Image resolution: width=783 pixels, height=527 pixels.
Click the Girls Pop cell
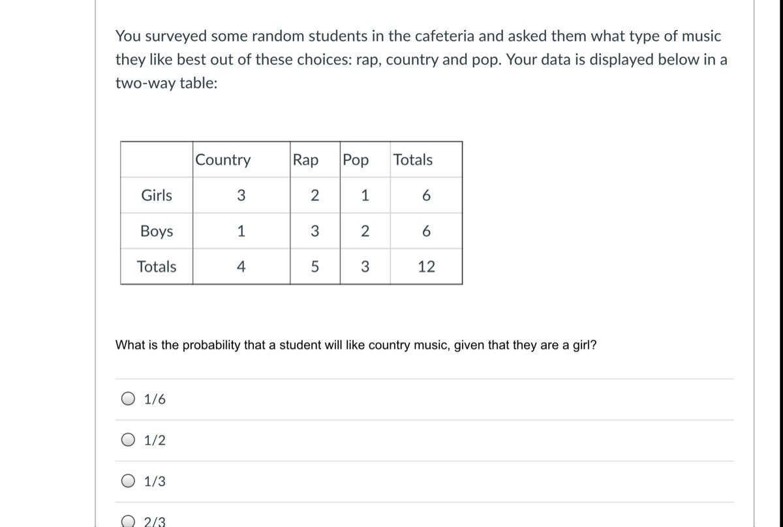tap(365, 195)
